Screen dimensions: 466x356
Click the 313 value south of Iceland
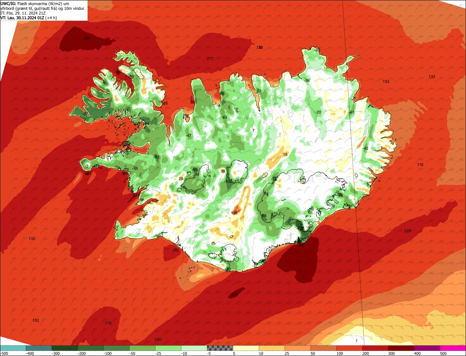pos(234,295)
